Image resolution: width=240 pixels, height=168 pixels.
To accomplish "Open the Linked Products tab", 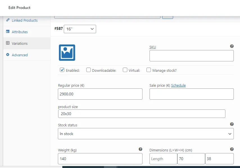I will [27, 20].
